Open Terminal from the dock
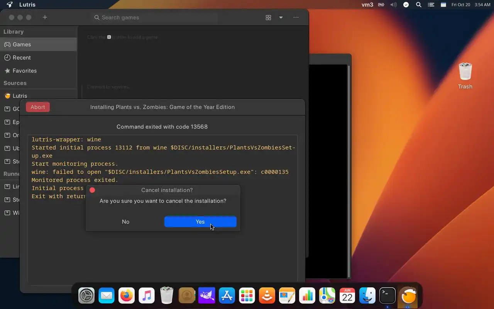This screenshot has height=309, width=494. pyautogui.click(x=387, y=296)
